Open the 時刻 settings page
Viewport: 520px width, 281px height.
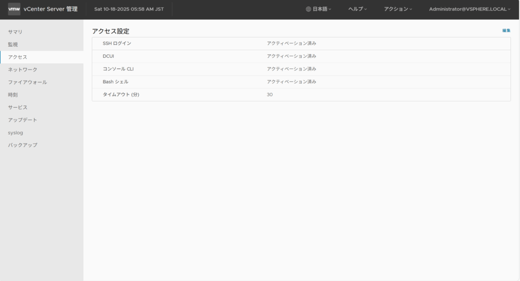coord(13,95)
